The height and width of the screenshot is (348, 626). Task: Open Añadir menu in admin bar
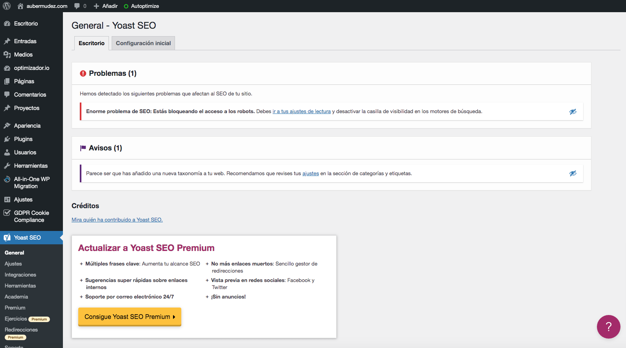pyautogui.click(x=106, y=6)
